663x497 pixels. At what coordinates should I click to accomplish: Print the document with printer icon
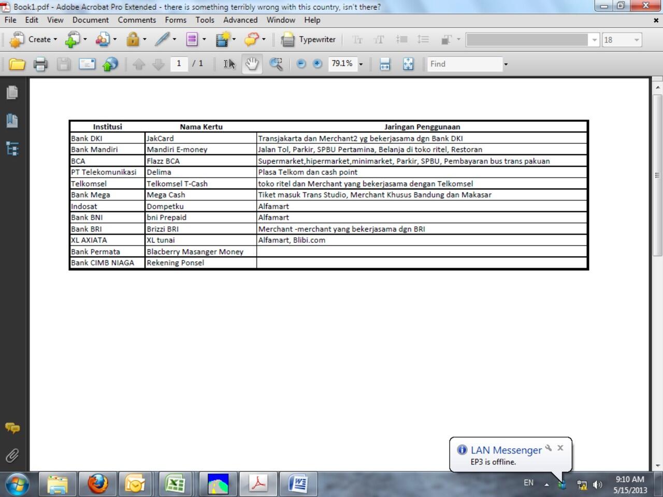point(40,64)
